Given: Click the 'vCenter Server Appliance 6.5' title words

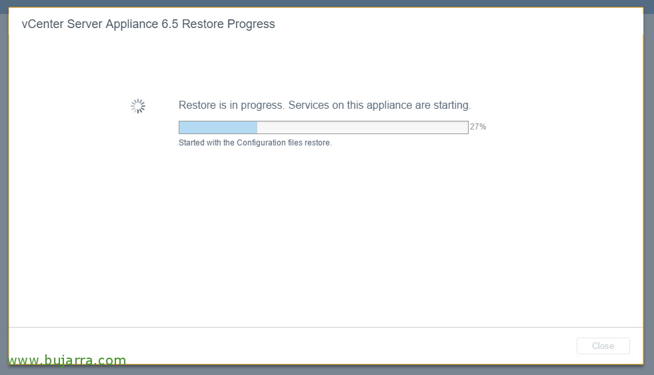Looking at the screenshot, I should tap(100, 24).
